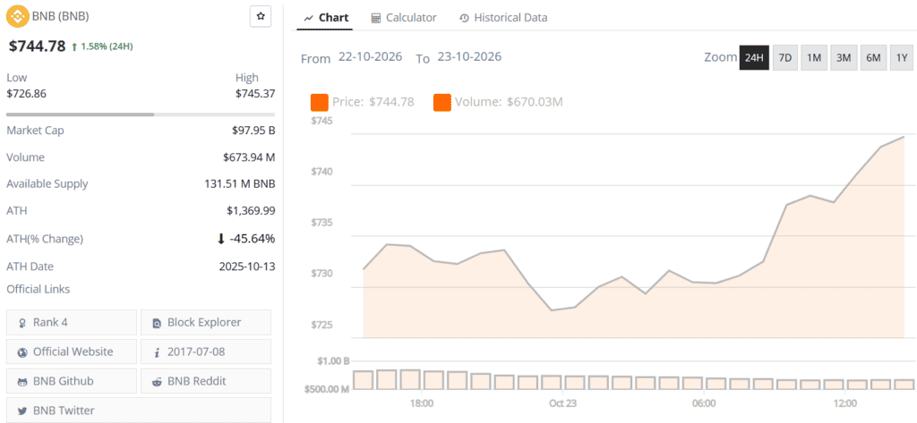Image resolution: width=917 pixels, height=423 pixels.
Task: Toggle the Volume series legend swatch
Action: coord(442,102)
